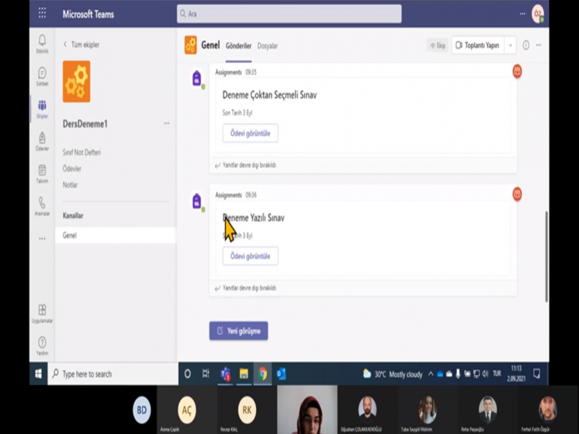
Task: Start a new post with Yeni görüşme
Action: tap(239, 330)
